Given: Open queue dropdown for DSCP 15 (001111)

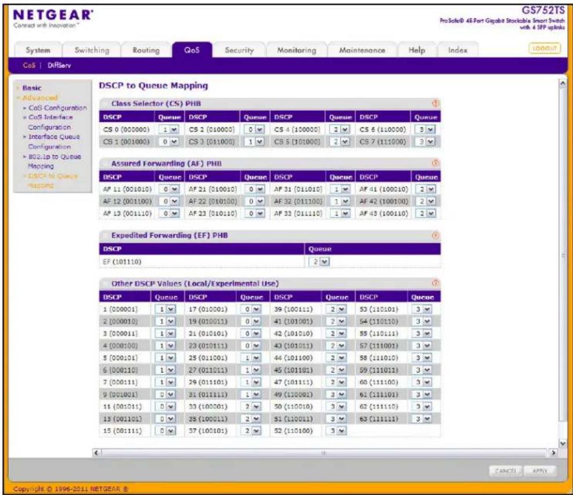Looking at the screenshot, I should click(166, 431).
